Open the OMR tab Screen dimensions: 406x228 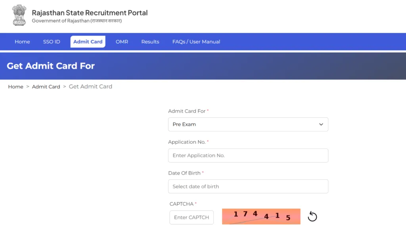[122, 42]
